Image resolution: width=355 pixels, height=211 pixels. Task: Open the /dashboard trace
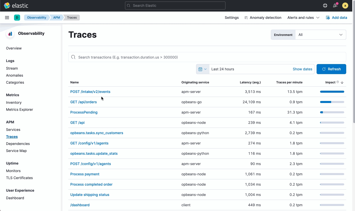point(80,205)
